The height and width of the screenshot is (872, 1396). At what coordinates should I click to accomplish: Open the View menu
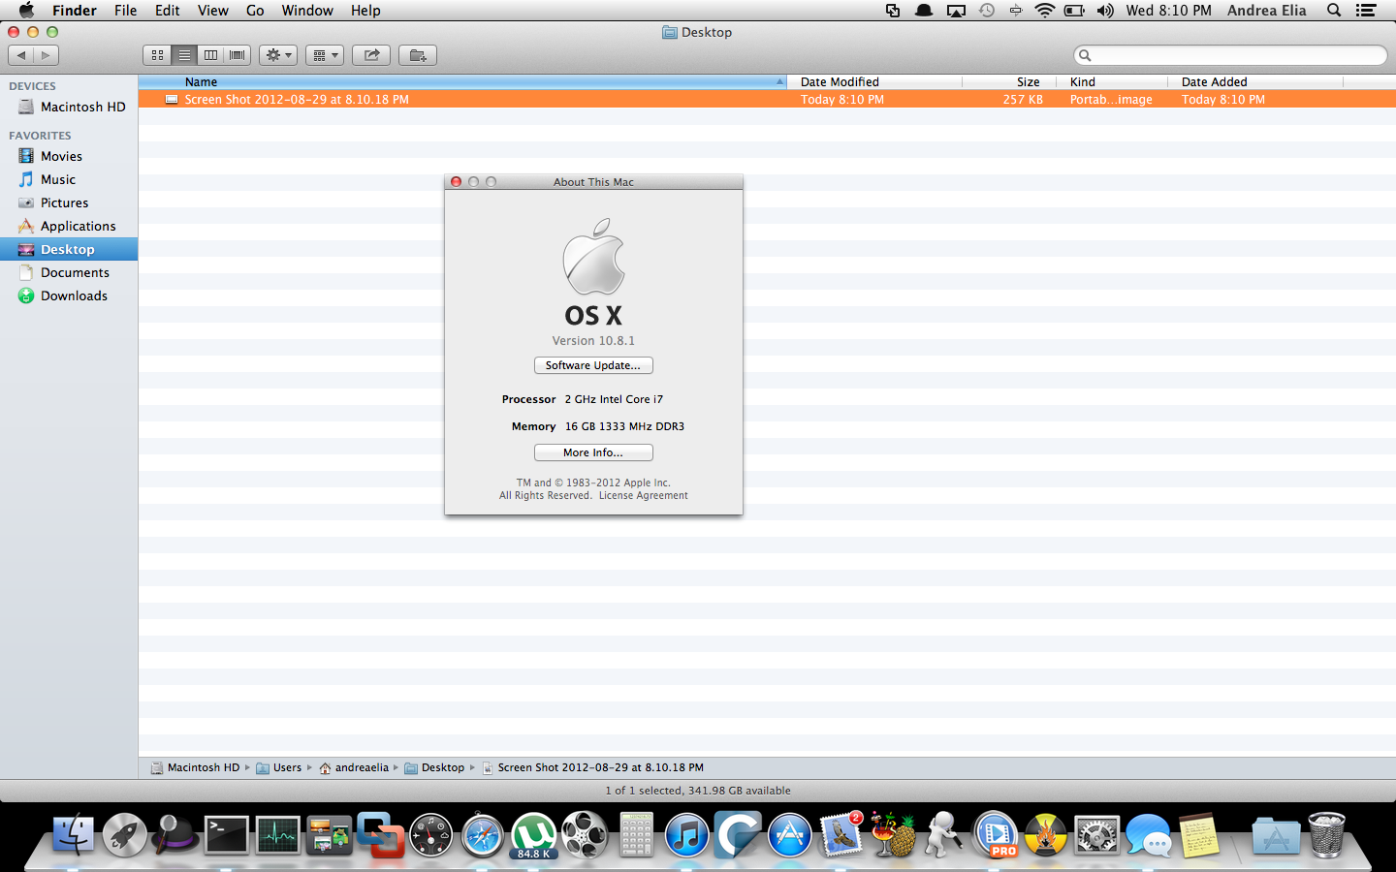tap(212, 11)
